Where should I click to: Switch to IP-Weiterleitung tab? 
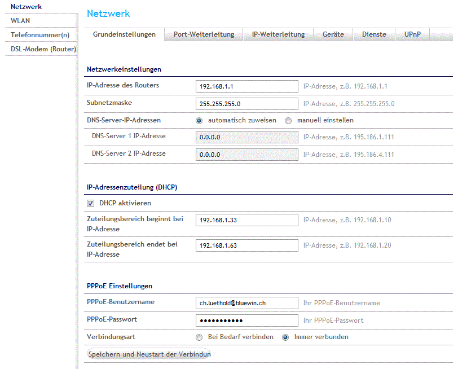pos(278,34)
